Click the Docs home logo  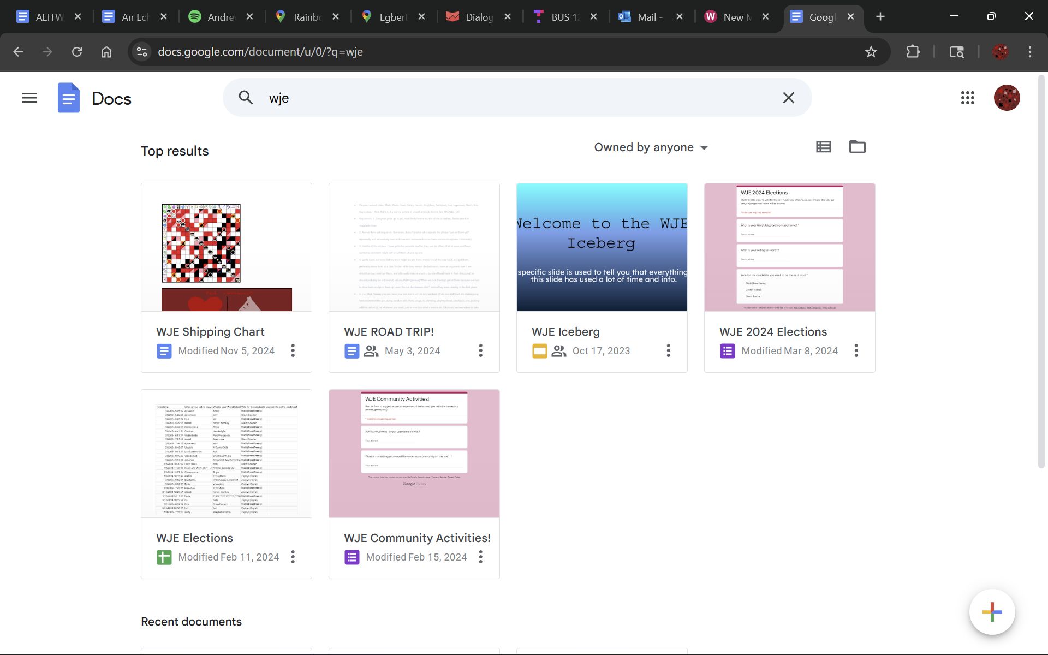pyautogui.click(x=69, y=98)
